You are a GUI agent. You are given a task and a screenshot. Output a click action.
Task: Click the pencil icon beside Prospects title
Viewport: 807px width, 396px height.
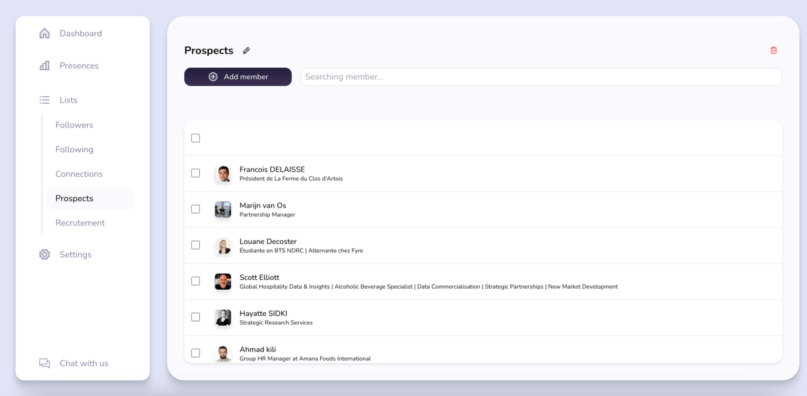click(246, 51)
